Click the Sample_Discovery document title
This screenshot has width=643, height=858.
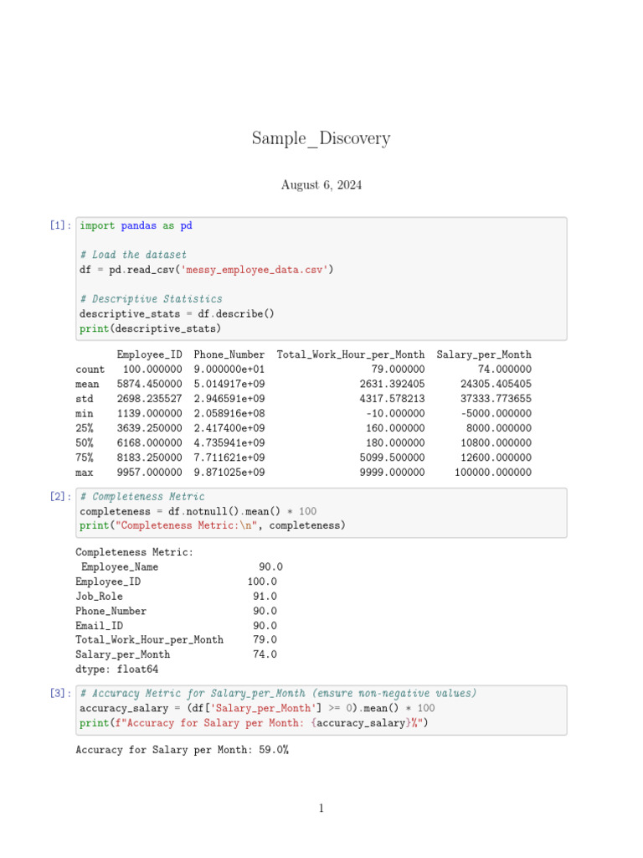[321, 138]
